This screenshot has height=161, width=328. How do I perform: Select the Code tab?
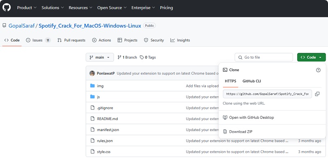pyautogui.click(x=12, y=40)
